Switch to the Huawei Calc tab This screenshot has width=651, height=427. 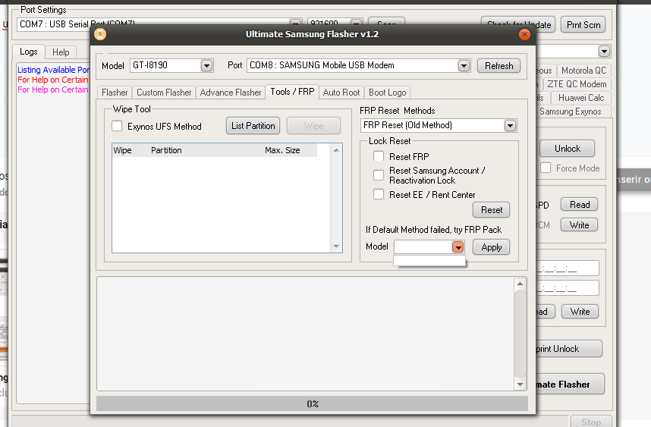click(x=581, y=98)
